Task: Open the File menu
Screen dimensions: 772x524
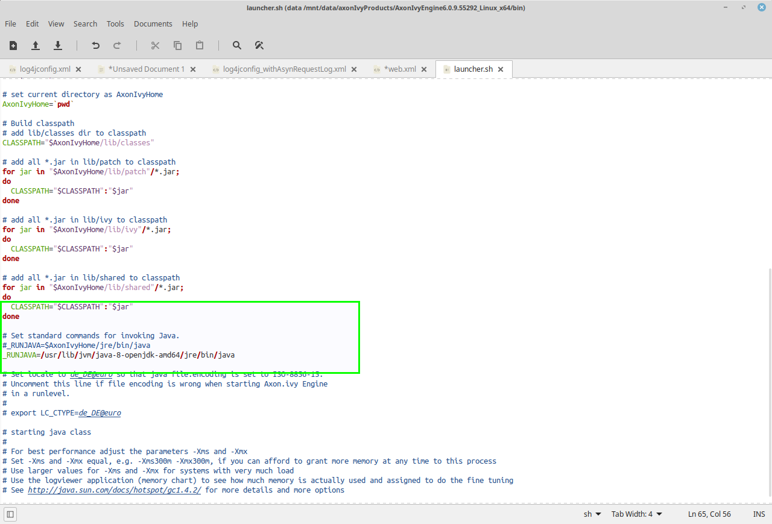Action: click(10, 24)
